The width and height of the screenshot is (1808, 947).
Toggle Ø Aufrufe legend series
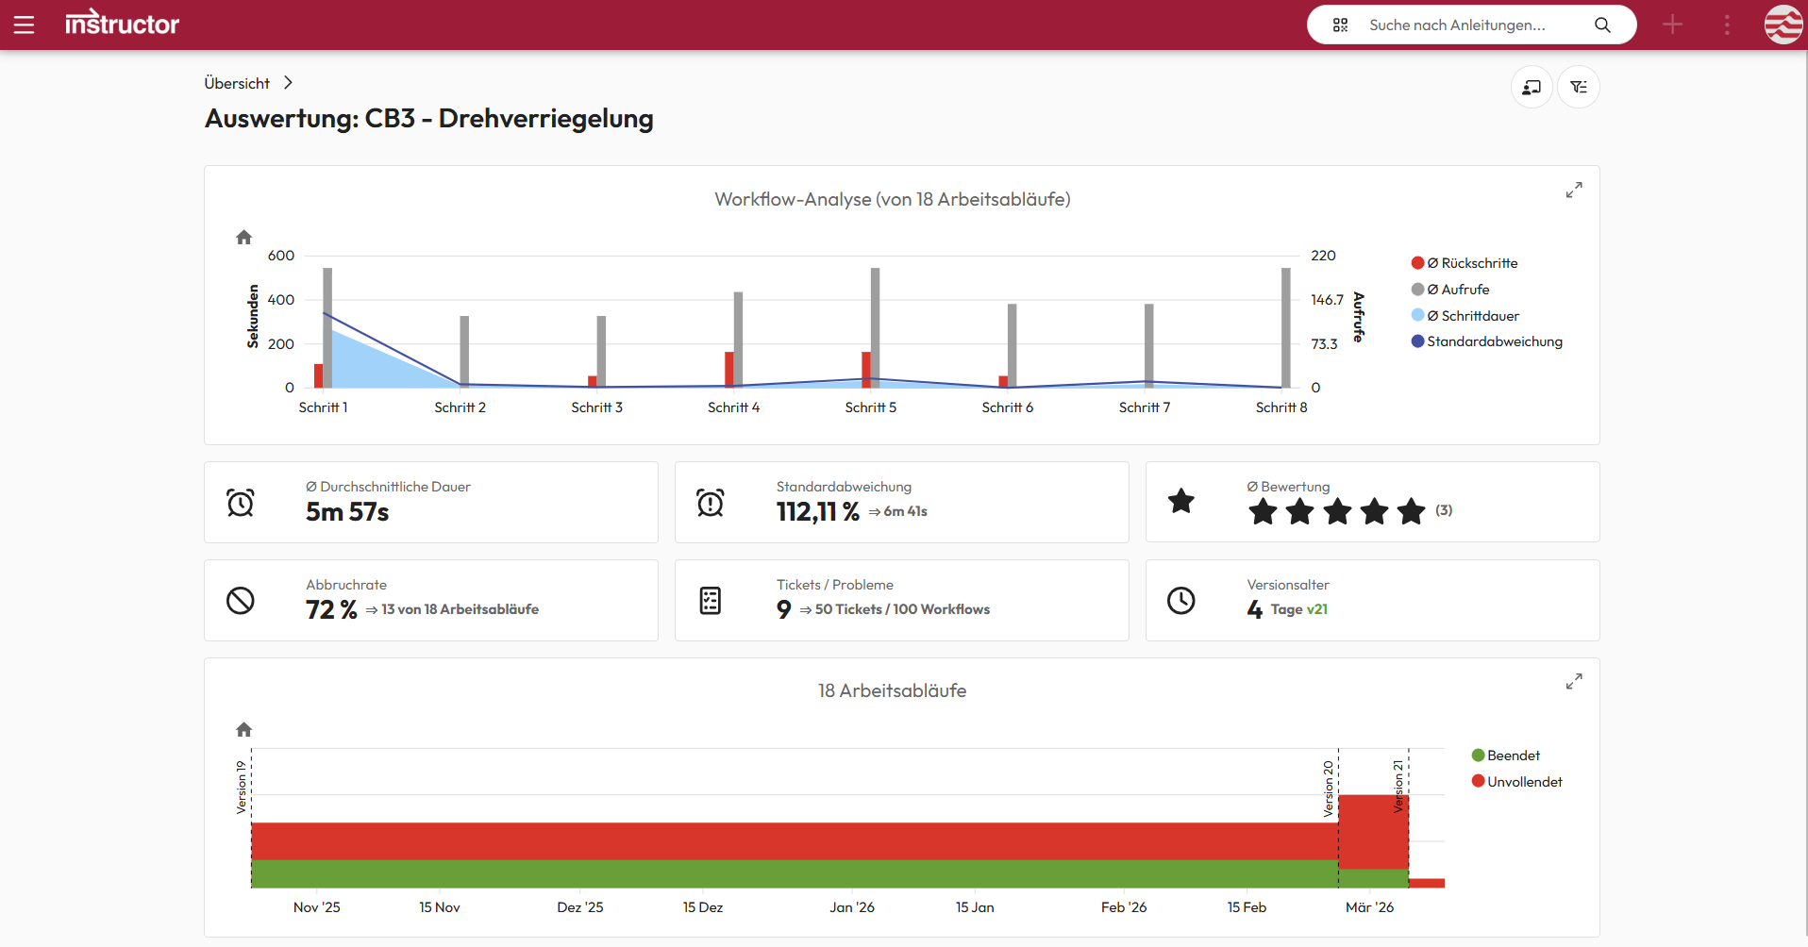pos(1457,290)
